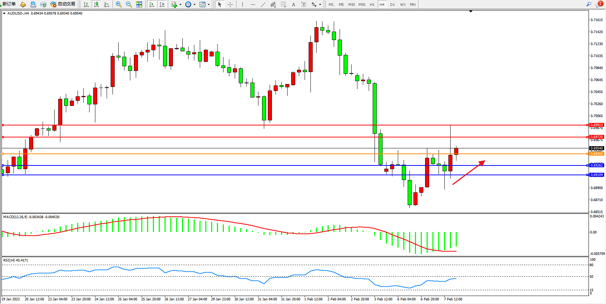Screen dimensions: 606x304
Task: Zoom out of the chart
Action: [129, 4]
